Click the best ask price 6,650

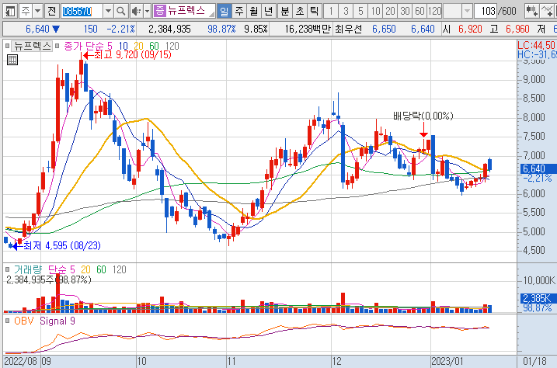[x=384, y=29]
